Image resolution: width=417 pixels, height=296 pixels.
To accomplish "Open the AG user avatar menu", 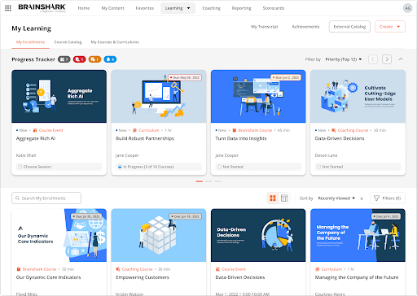I will pyautogui.click(x=408, y=8).
